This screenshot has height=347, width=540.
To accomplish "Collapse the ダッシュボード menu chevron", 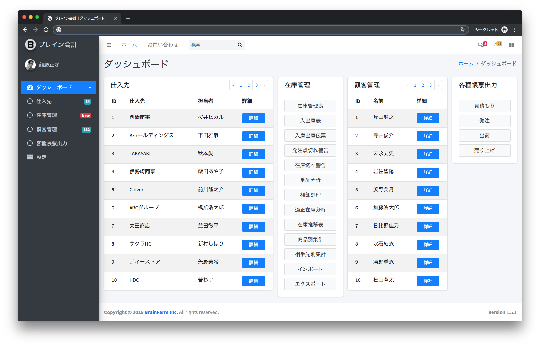I will (90, 87).
